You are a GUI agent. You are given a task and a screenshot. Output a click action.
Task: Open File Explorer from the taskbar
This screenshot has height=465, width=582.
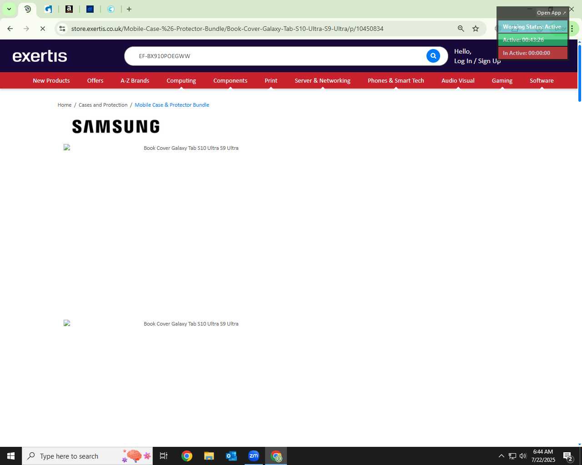(x=209, y=456)
